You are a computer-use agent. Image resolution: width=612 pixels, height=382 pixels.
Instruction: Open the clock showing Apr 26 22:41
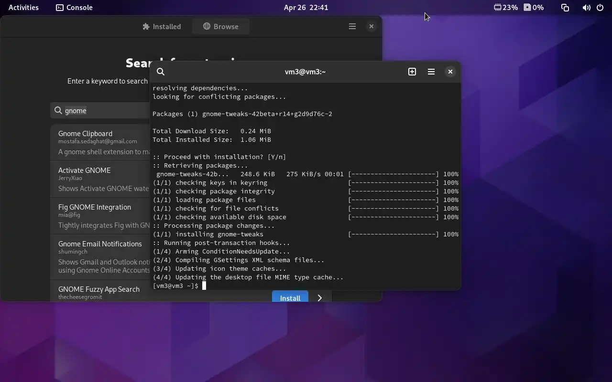[306, 7]
